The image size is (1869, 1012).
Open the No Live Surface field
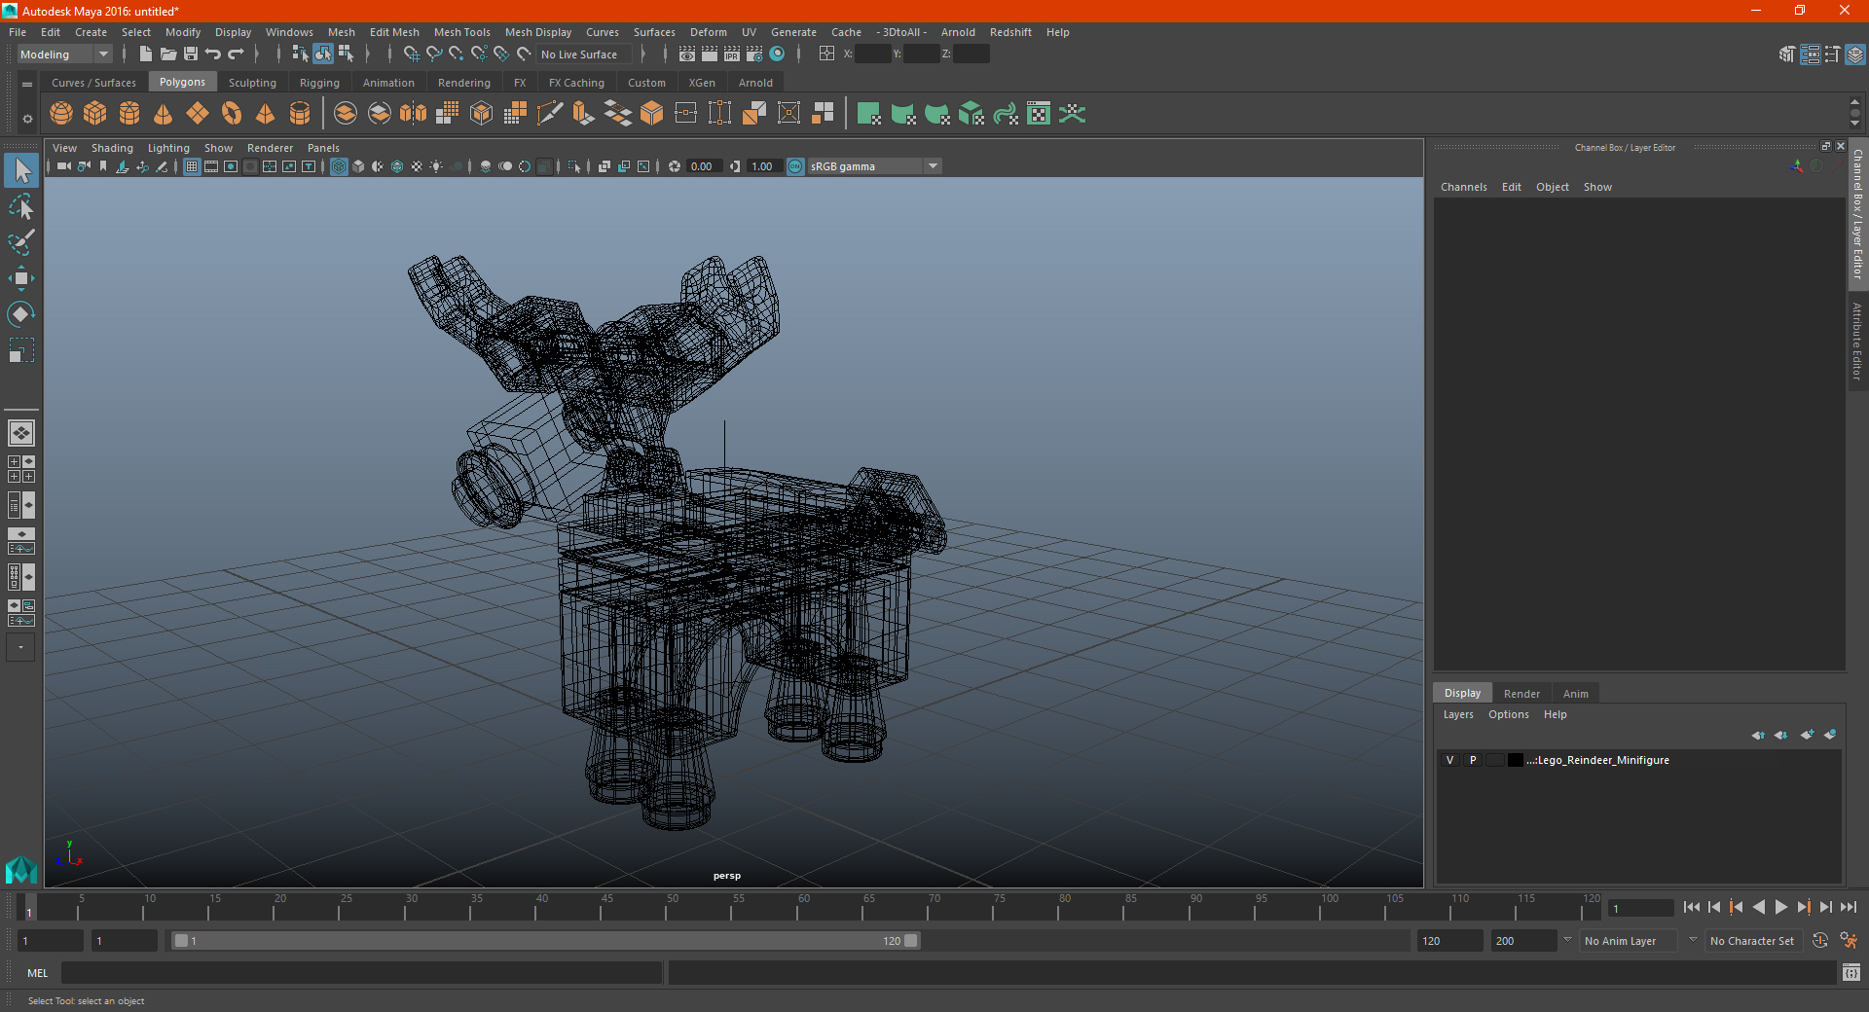[x=584, y=54]
